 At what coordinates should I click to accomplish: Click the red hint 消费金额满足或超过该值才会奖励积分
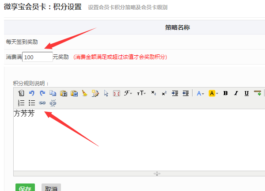120,57
